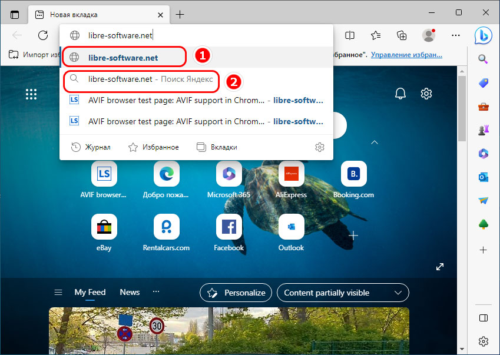Screen dimensions: 500x355
Task: Open the apps grid launcher
Action: [x=31, y=94]
